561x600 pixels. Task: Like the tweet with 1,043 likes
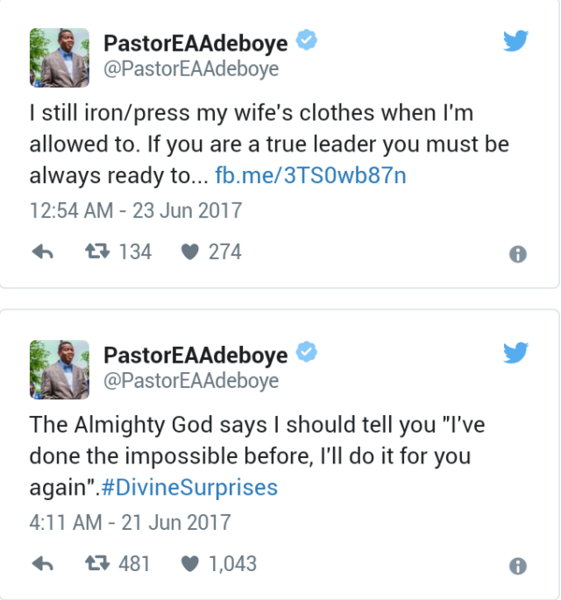click(x=189, y=564)
